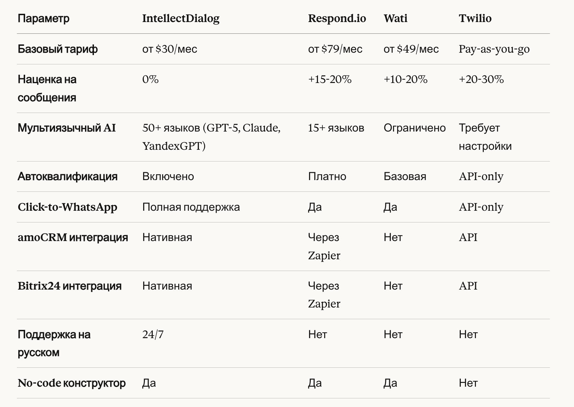Click the от $30/мес price cell
Viewport: 574px width, 407px height.
click(x=170, y=49)
